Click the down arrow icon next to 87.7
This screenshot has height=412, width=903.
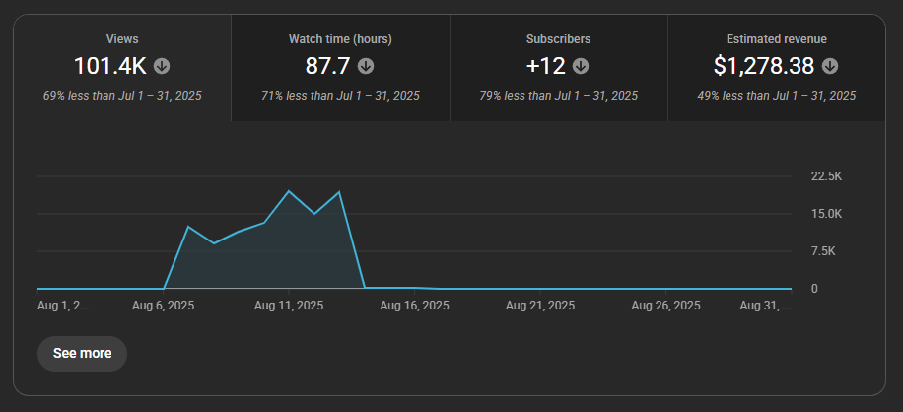coord(366,66)
